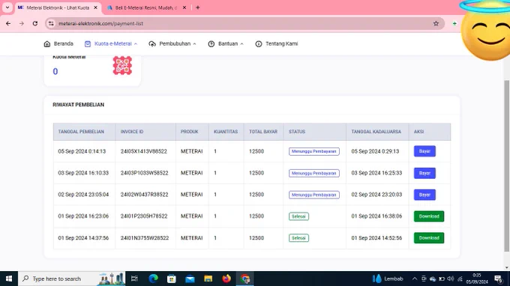510x286 pixels.
Task: Click the Total Bayar column header
Action: pyautogui.click(x=263, y=132)
